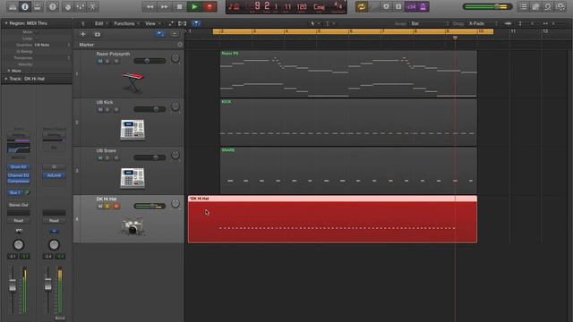Toggle the Inspector info icon
Screen dimensions: 573x322
pyautogui.click(x=25, y=6)
